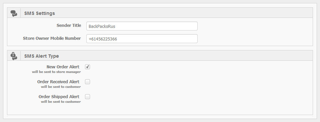The image size is (320, 122).
Task: Focus the Store Owner Mobile Number field
Action: point(142,38)
